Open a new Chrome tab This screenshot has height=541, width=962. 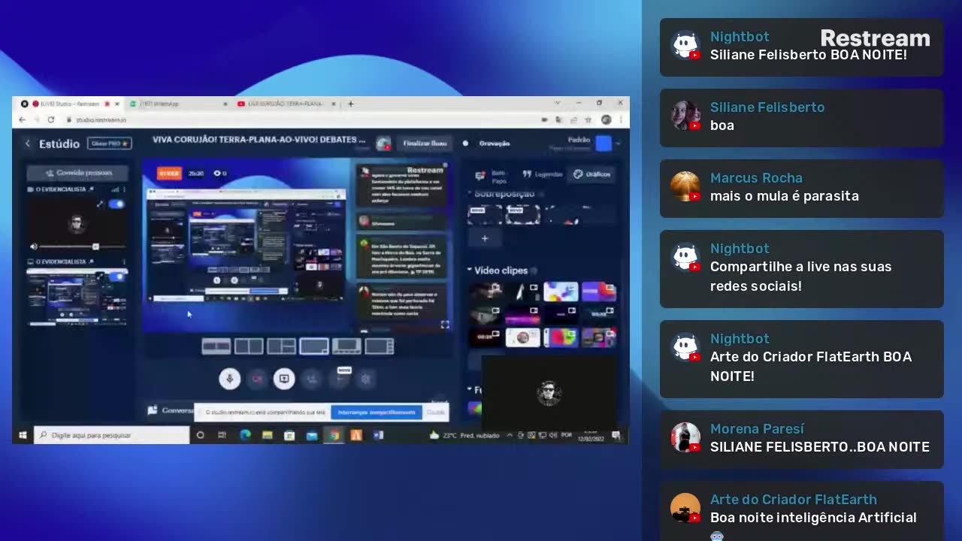pyautogui.click(x=350, y=104)
